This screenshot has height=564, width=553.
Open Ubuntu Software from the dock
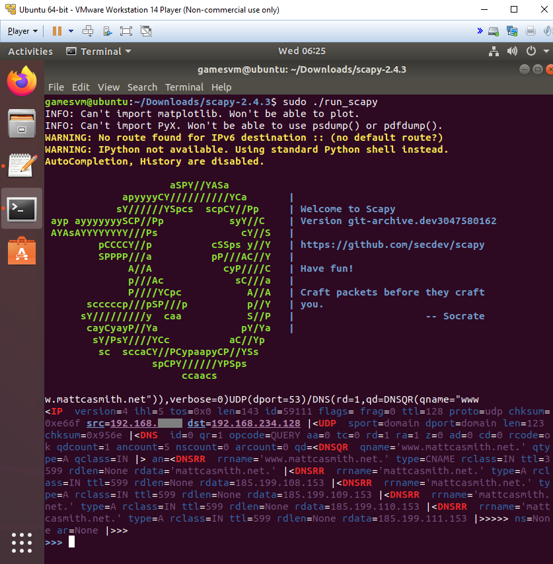point(22,251)
